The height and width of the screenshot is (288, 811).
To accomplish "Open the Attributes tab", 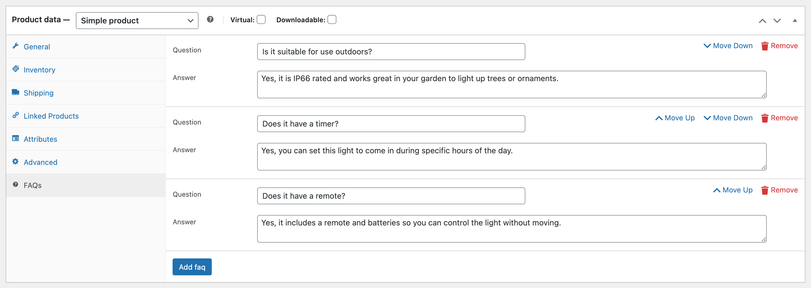I will point(86,139).
